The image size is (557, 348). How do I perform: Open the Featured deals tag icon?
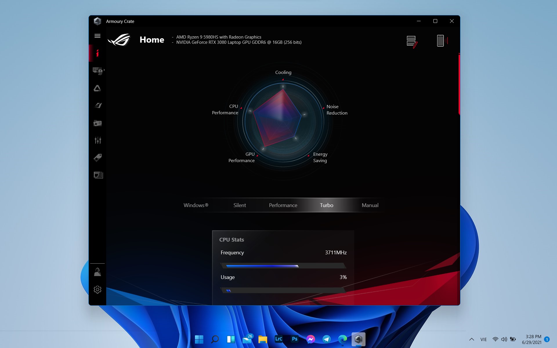tap(98, 157)
